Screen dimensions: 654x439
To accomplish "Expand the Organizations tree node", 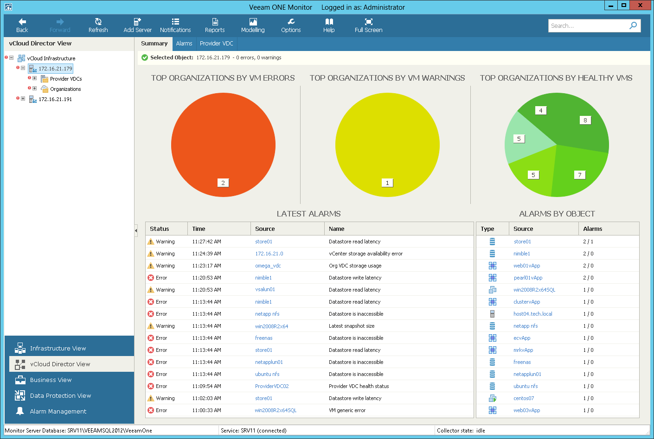I will coord(35,89).
